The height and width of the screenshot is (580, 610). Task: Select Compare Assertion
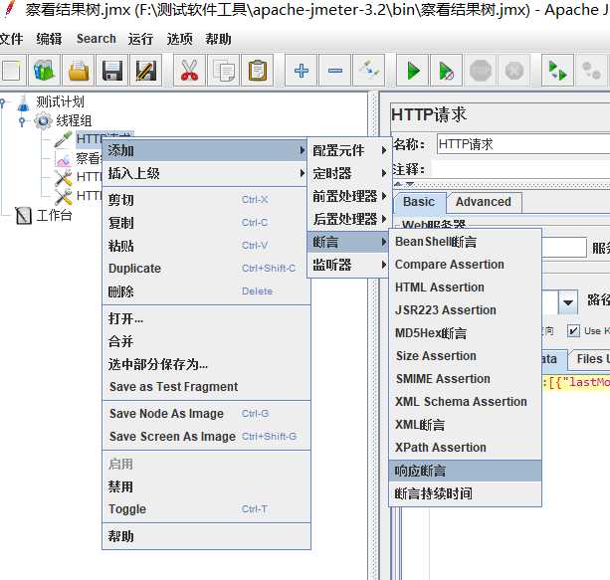(x=465, y=265)
